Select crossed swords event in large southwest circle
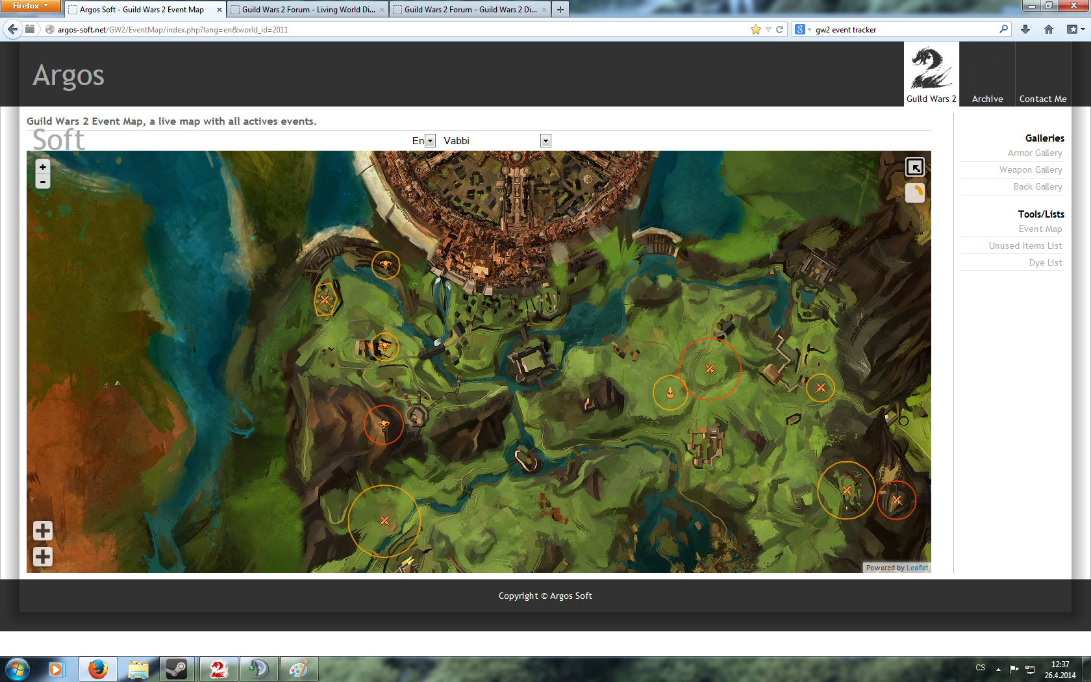This screenshot has width=1091, height=682. [x=384, y=521]
